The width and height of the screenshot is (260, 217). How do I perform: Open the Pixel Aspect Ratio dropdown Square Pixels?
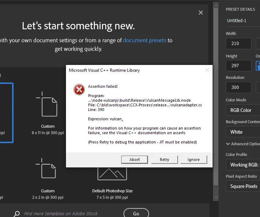(x=243, y=186)
